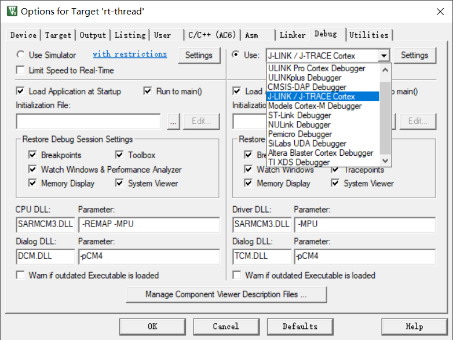The width and height of the screenshot is (453, 340).
Task: Click the Cancel button
Action: click(226, 327)
